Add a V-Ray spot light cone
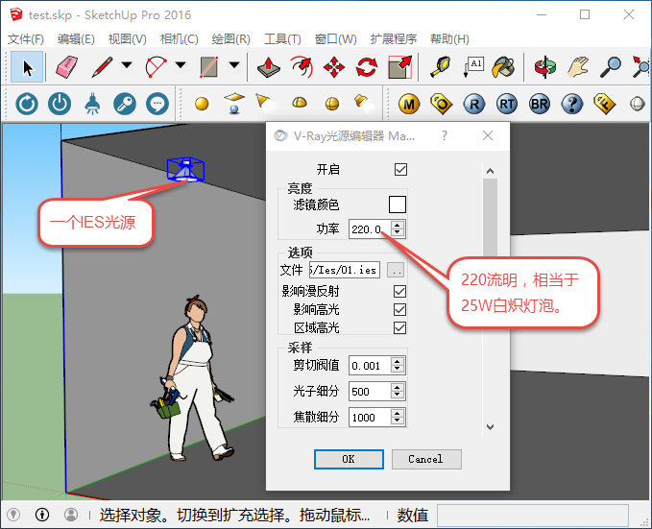652x529 pixels. tap(264, 102)
